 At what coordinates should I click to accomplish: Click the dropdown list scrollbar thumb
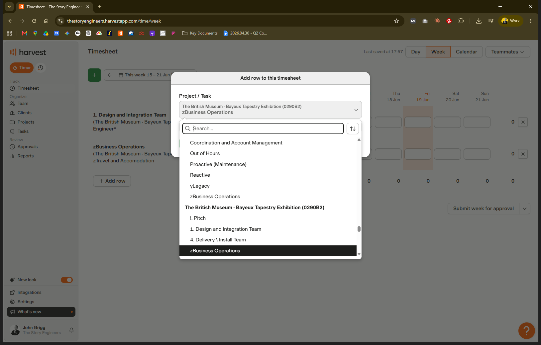click(359, 229)
